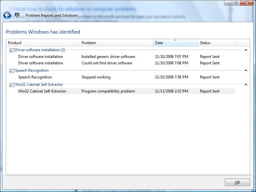Click the 11/12/2006 2:32 PM date cell
Viewport: 256px width, 192px height.
[172, 91]
